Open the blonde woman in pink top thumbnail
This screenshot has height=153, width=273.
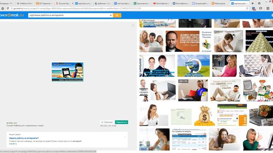[x=224, y=66]
